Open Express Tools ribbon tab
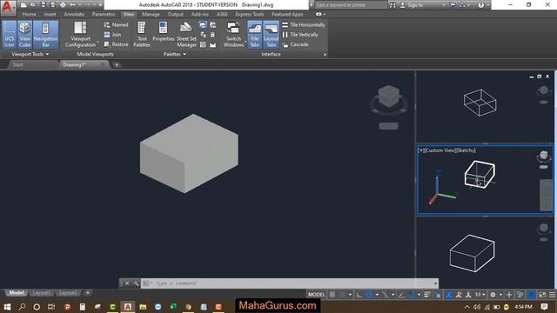 tap(250, 14)
